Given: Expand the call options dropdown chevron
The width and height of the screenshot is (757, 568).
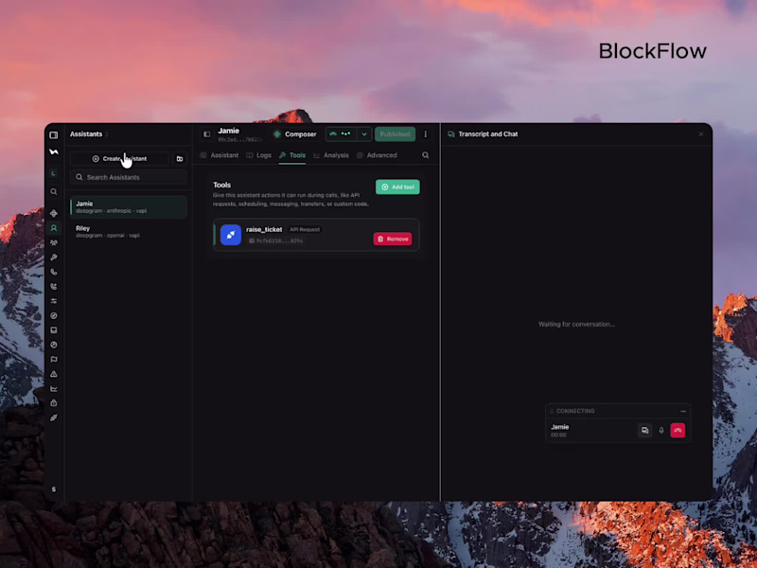Looking at the screenshot, I should click(x=364, y=134).
